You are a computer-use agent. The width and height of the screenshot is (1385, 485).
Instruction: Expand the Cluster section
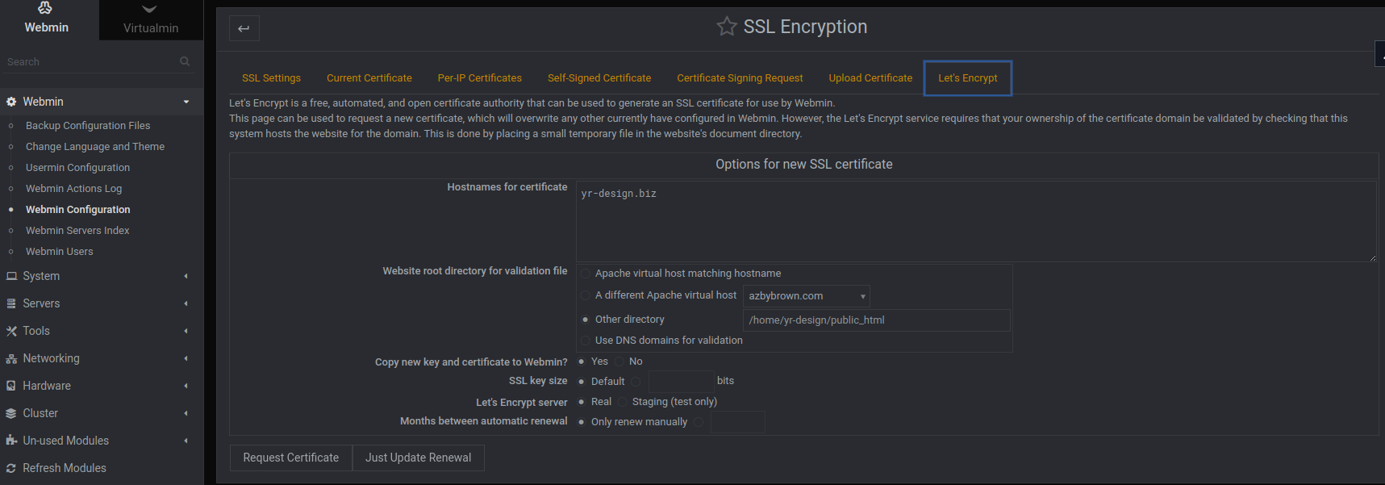click(x=186, y=413)
